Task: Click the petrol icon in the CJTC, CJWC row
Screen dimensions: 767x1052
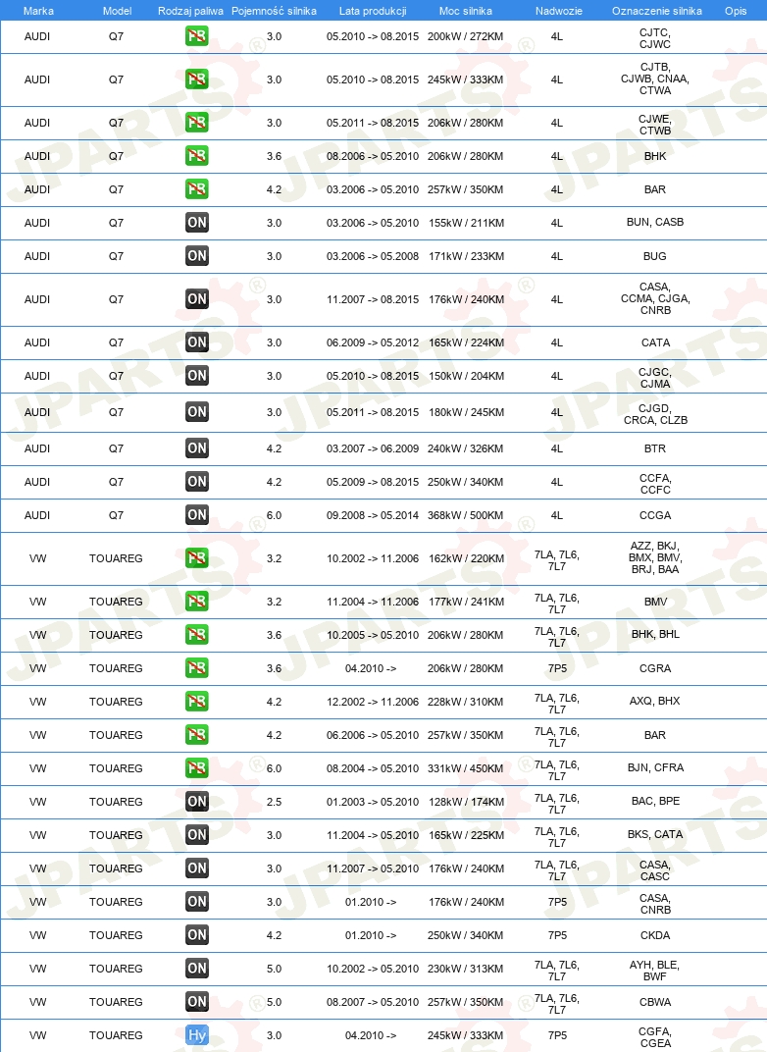Action: [x=196, y=36]
